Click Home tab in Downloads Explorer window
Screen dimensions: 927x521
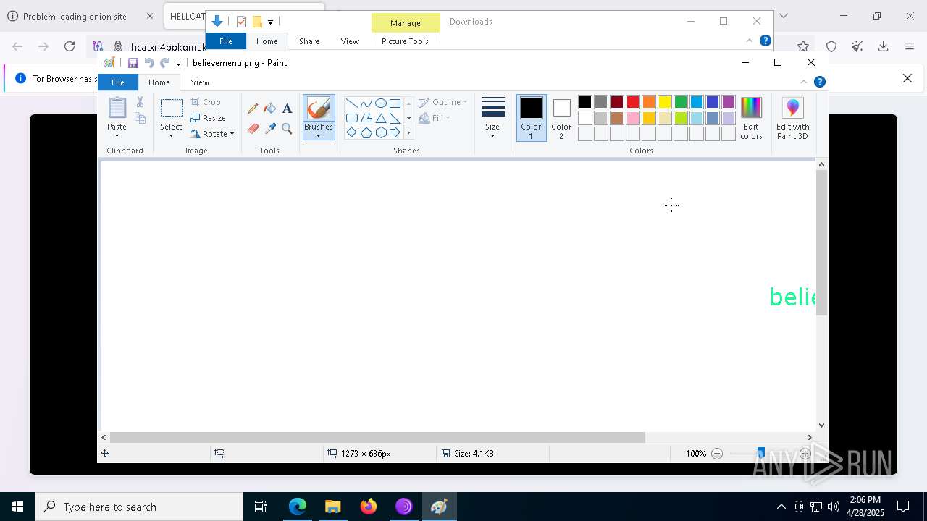[267, 41]
